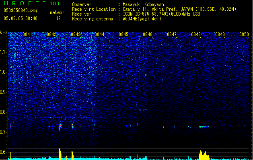Click the 1.1 kHz axis label
This screenshot has height=160, width=253.
[4, 52]
